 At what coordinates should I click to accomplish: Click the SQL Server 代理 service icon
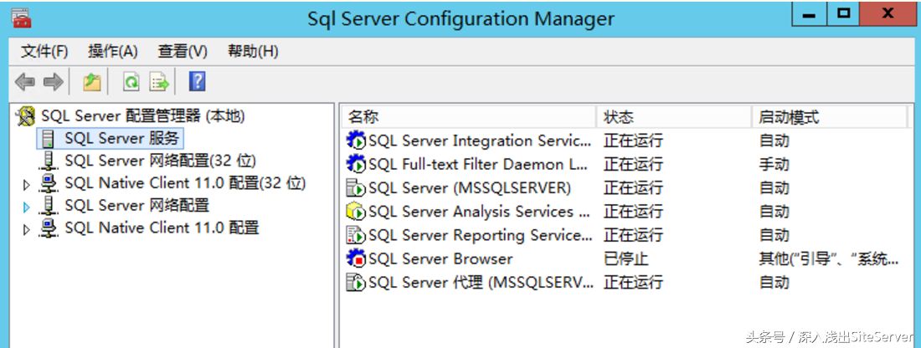356,282
